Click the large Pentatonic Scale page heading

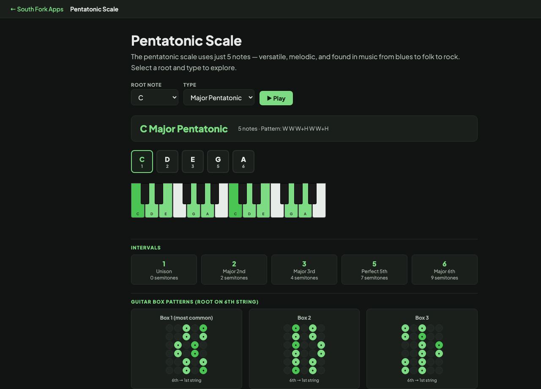pyautogui.click(x=186, y=41)
